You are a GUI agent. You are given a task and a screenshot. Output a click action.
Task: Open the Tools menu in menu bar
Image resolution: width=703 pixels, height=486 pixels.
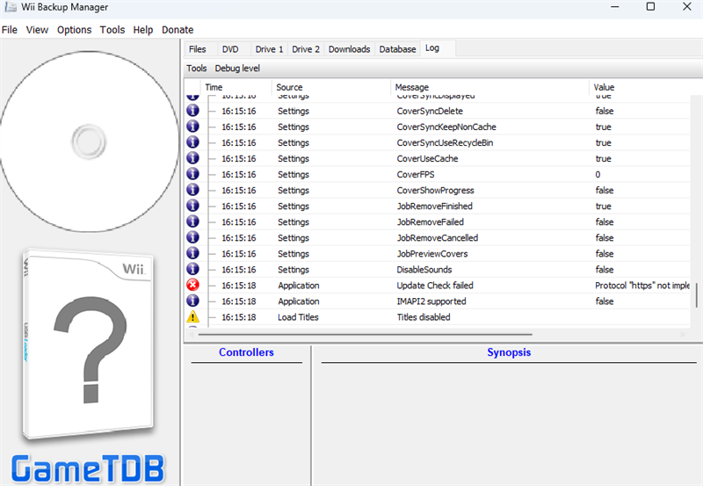click(112, 30)
